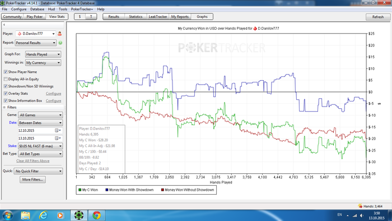The height and width of the screenshot is (221, 392).
Task: Show hidden system tray icons
Action: pos(348,215)
